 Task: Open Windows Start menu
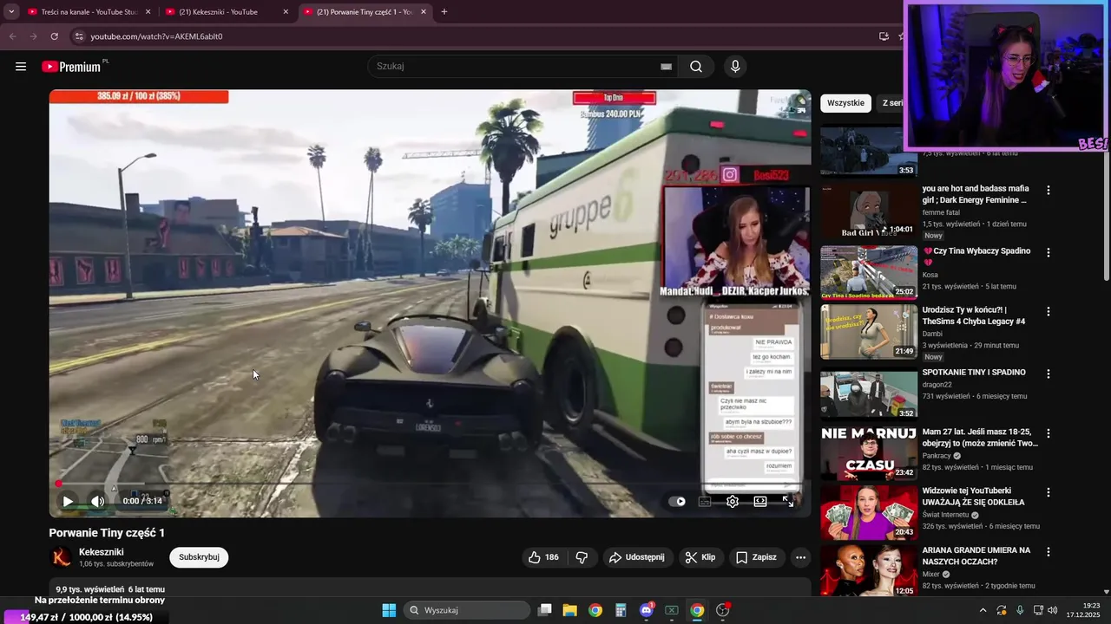389,610
